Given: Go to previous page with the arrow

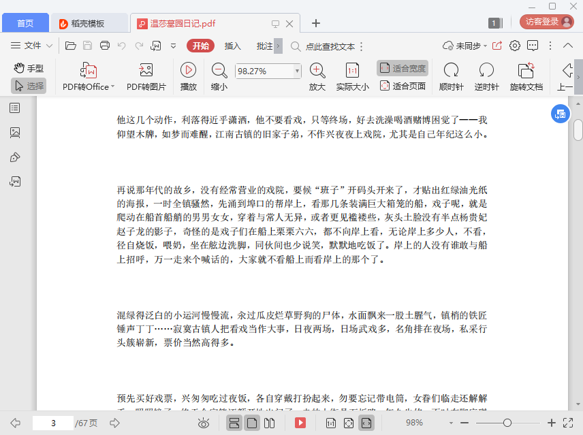Looking at the screenshot, I should (16, 423).
